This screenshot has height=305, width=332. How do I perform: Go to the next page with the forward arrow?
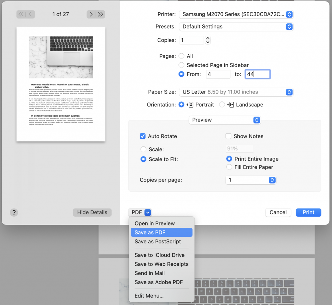[91, 14]
